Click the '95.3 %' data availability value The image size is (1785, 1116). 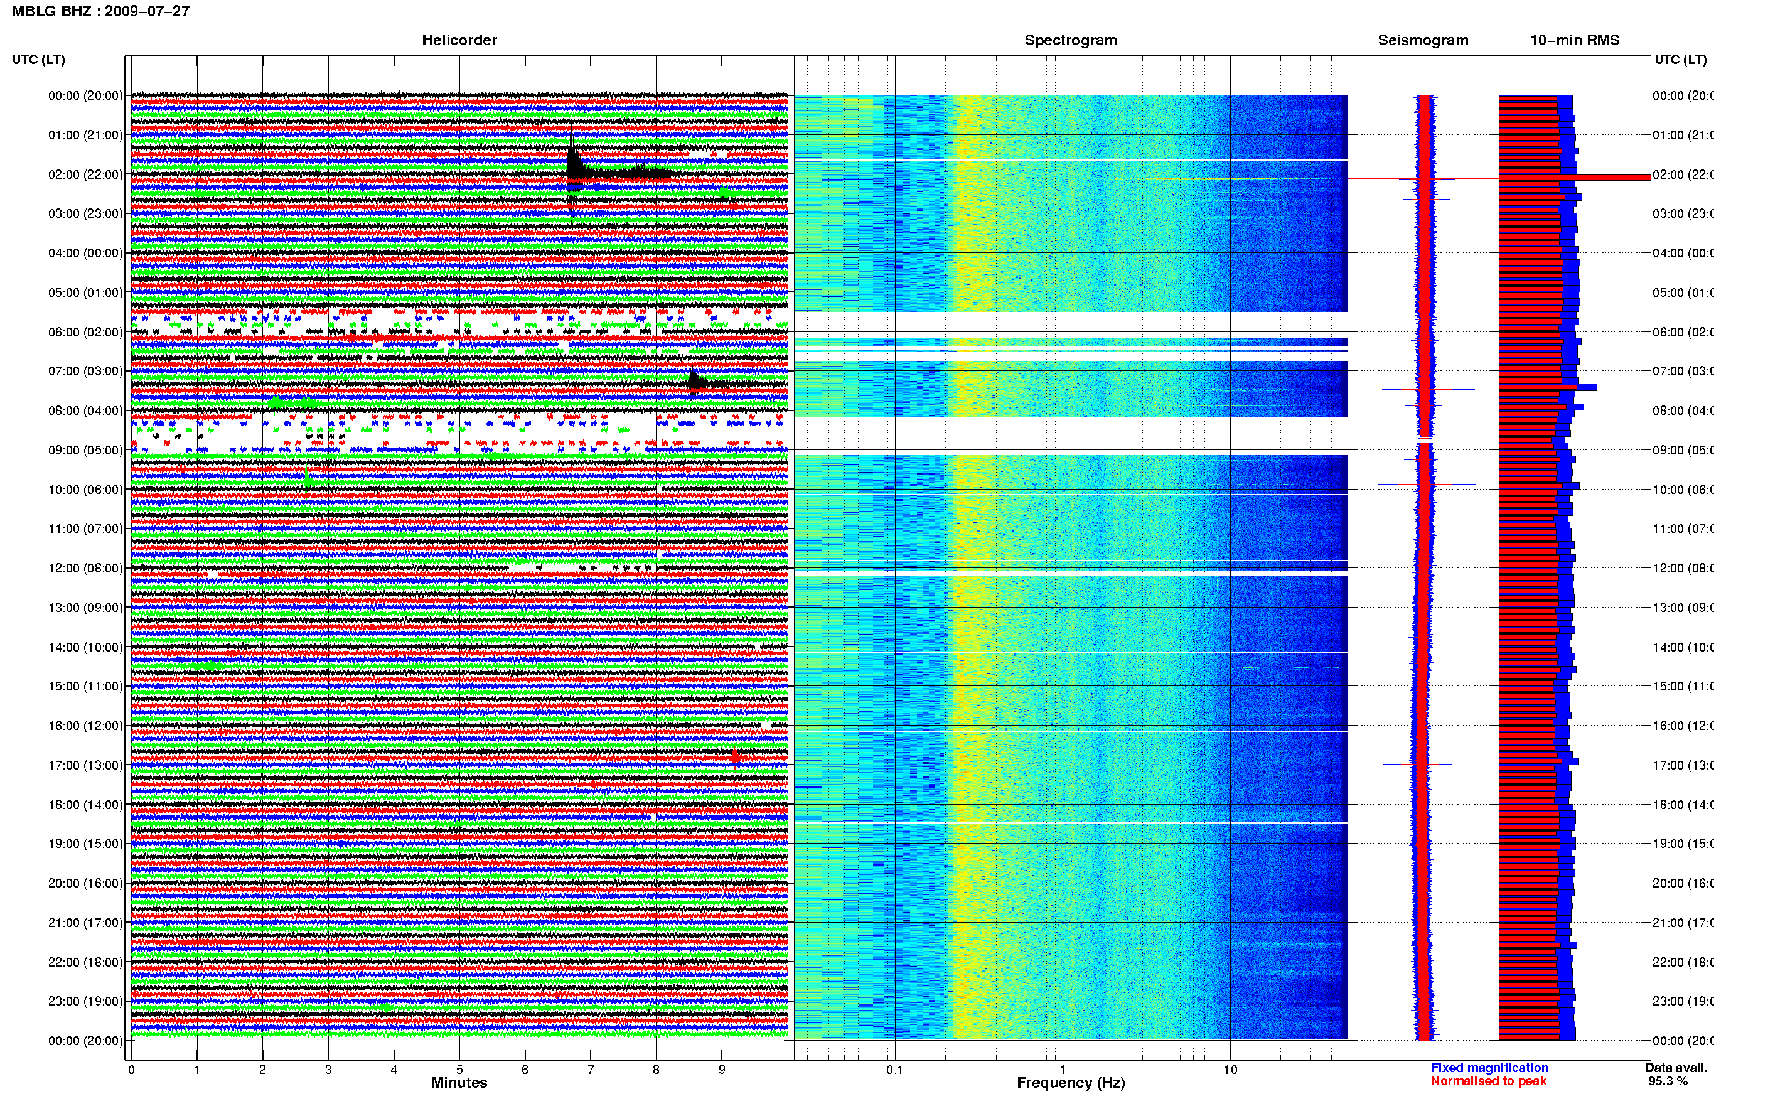tap(1668, 1081)
